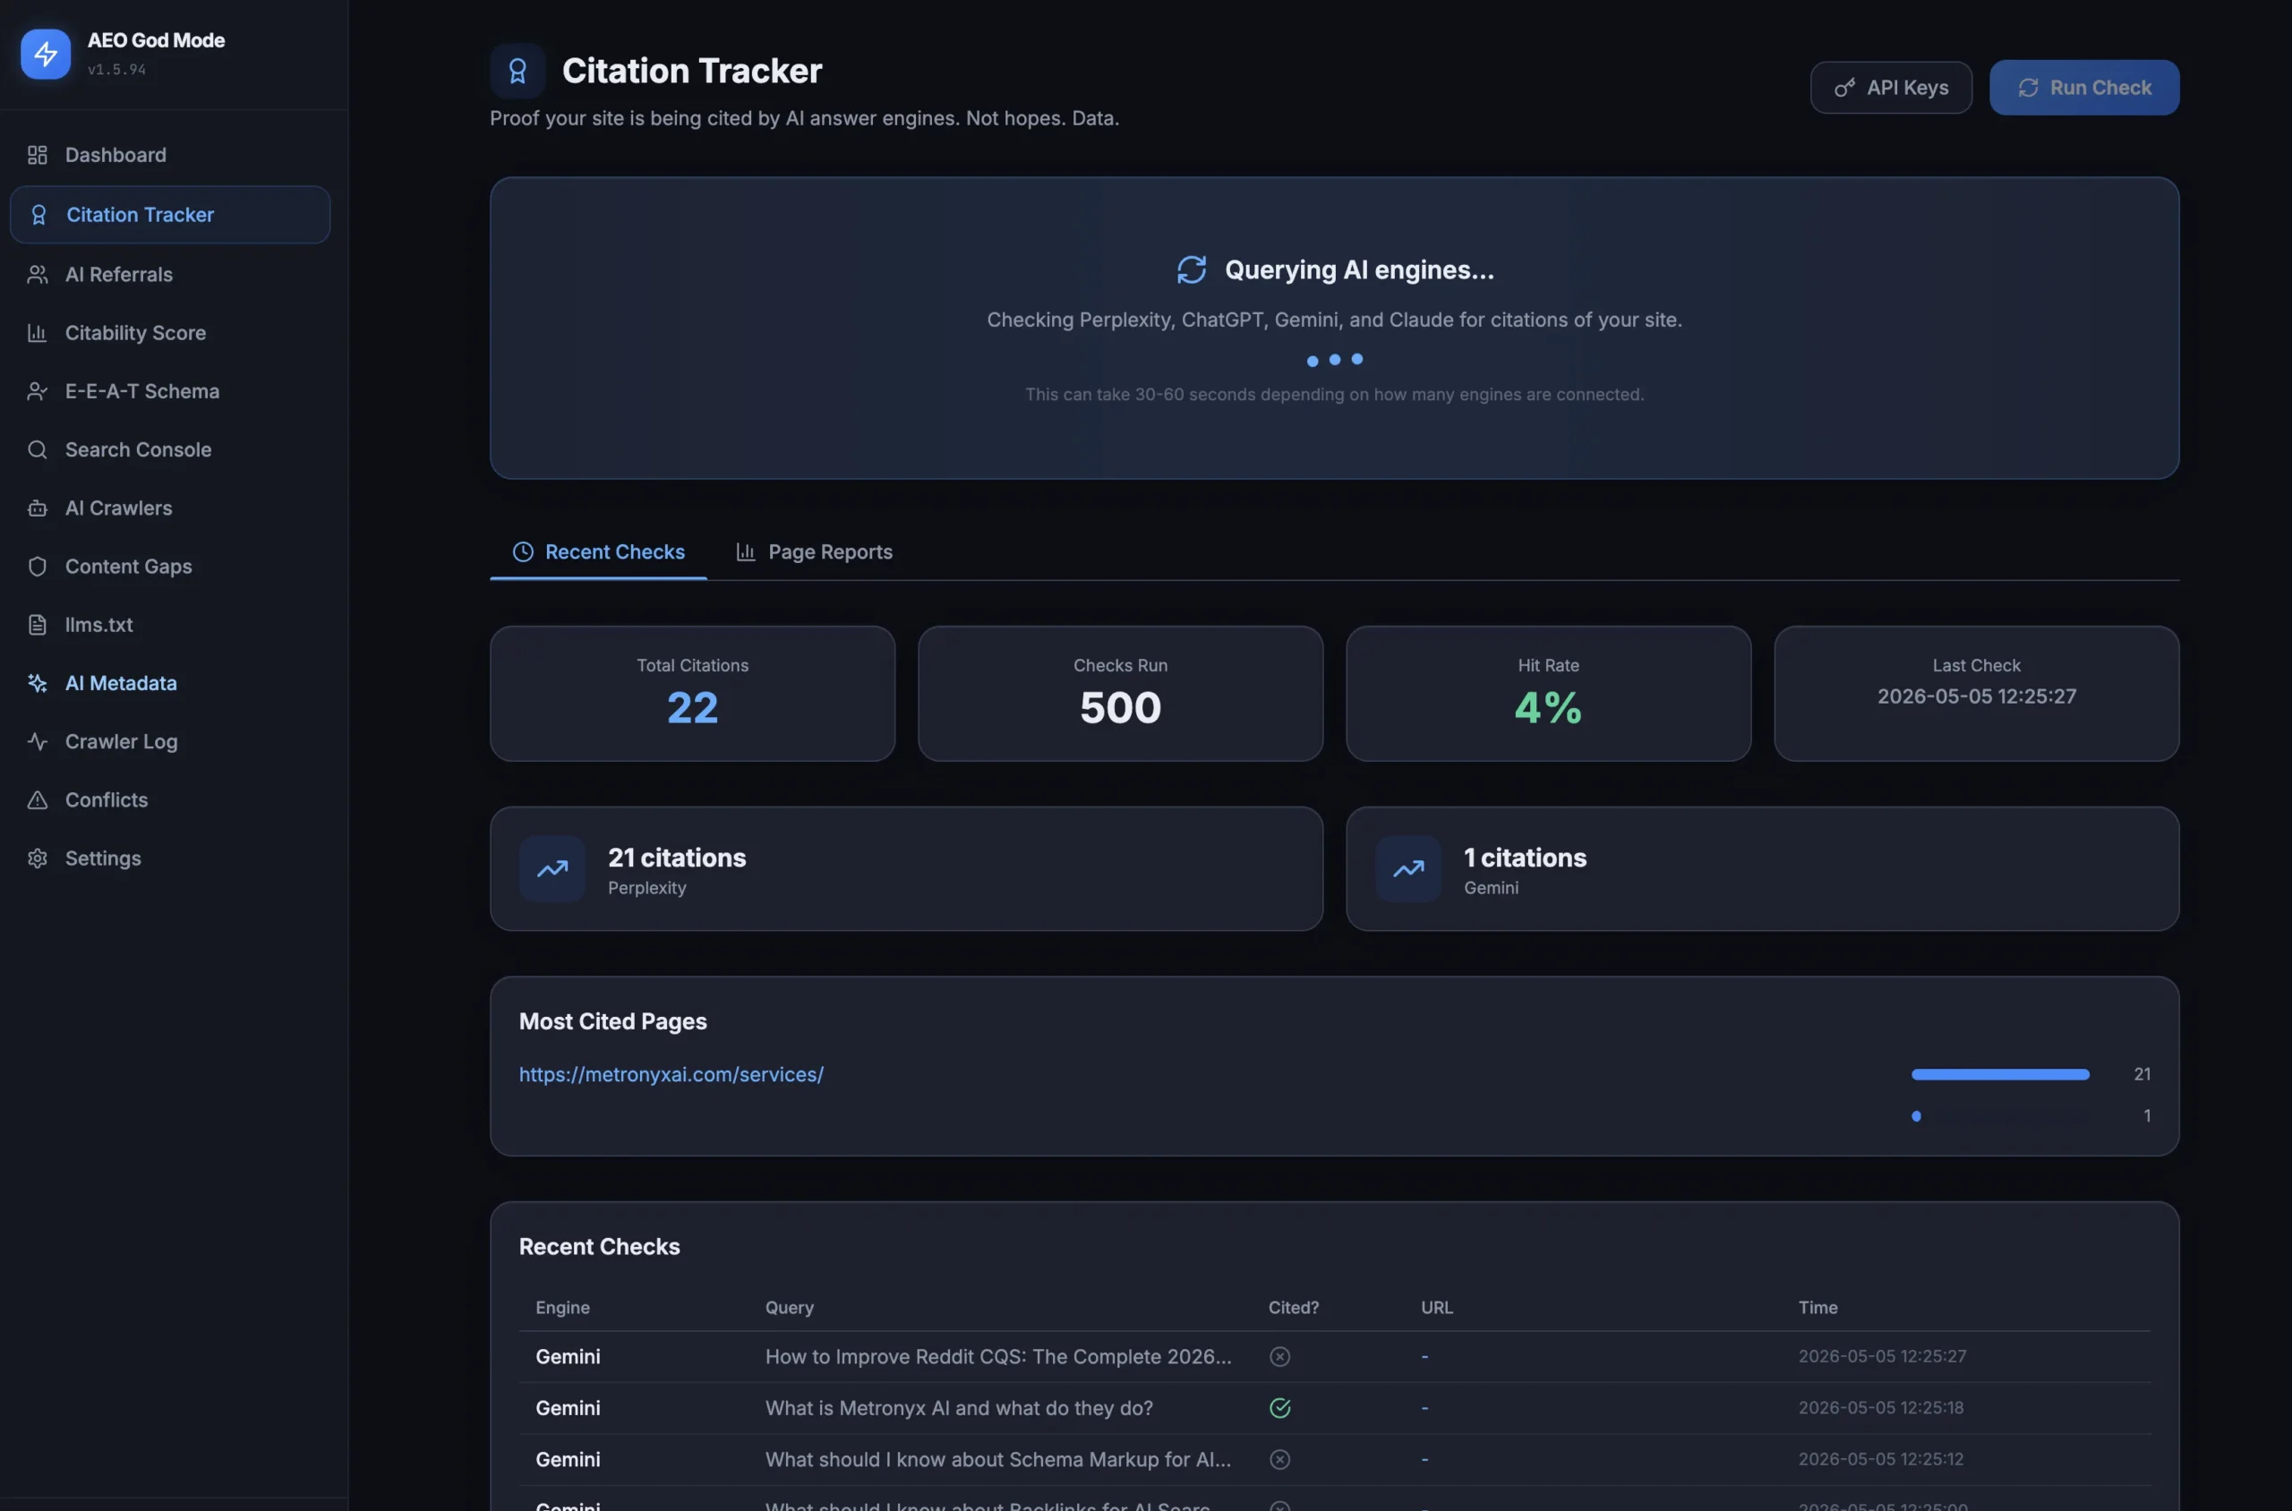
Task: Click the Search Console magnifier icon
Action: tap(38, 450)
